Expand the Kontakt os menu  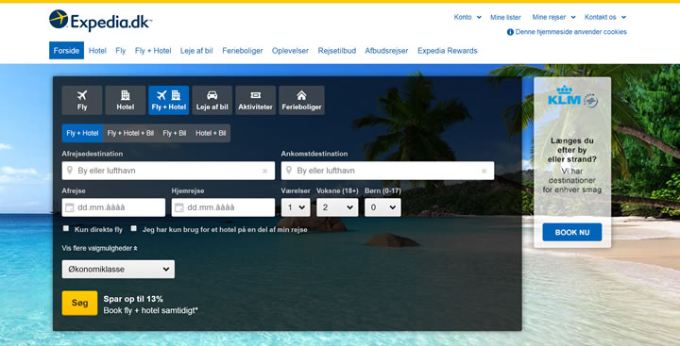point(605,17)
